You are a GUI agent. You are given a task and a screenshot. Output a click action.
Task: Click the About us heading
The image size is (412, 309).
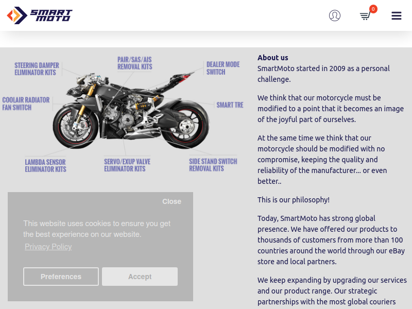pyautogui.click(x=273, y=58)
